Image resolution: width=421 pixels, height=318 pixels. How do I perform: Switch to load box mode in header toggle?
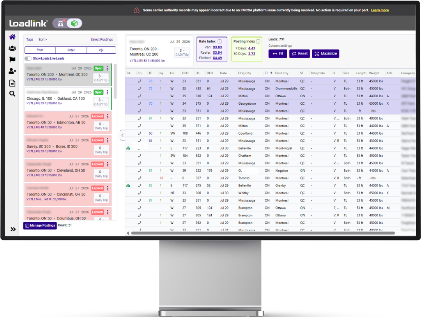pyautogui.click(x=74, y=23)
